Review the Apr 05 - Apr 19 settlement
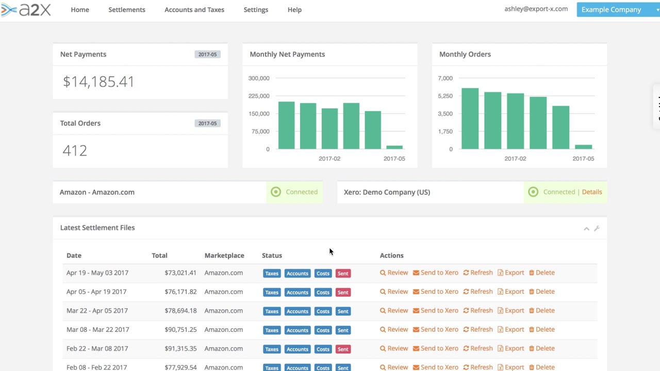This screenshot has height=371, width=660. coord(394,292)
